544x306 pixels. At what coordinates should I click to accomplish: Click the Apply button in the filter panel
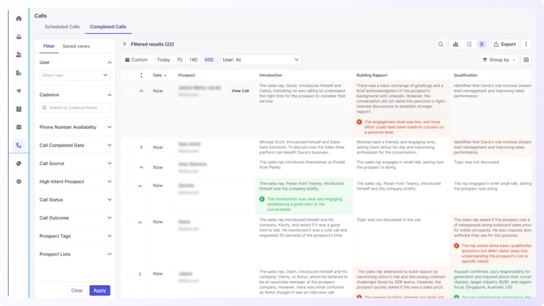(100, 291)
